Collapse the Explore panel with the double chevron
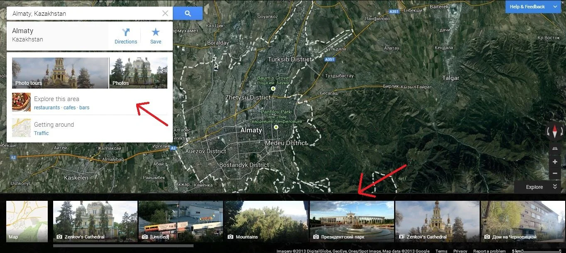This screenshot has width=566, height=253. click(555, 187)
